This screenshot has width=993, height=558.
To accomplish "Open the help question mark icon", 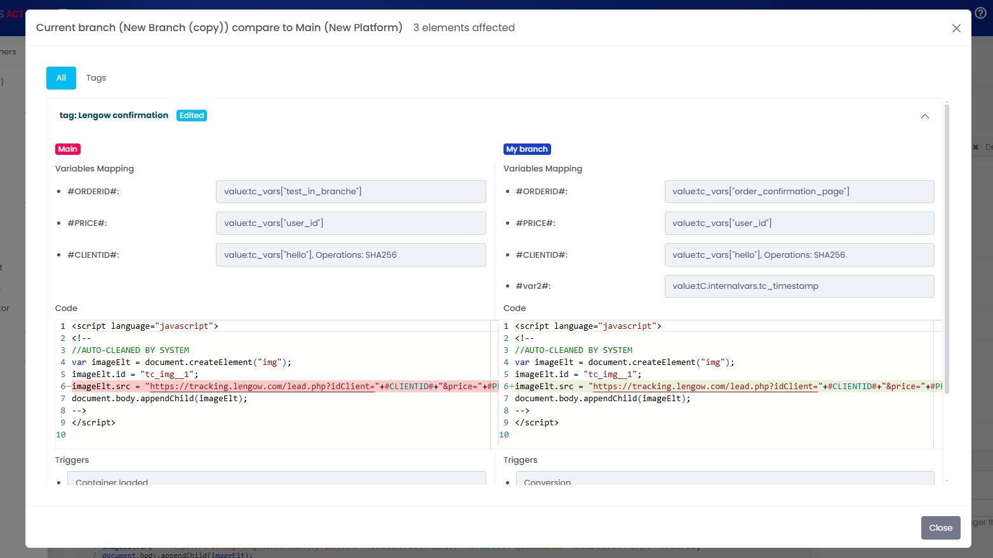I will (x=980, y=13).
